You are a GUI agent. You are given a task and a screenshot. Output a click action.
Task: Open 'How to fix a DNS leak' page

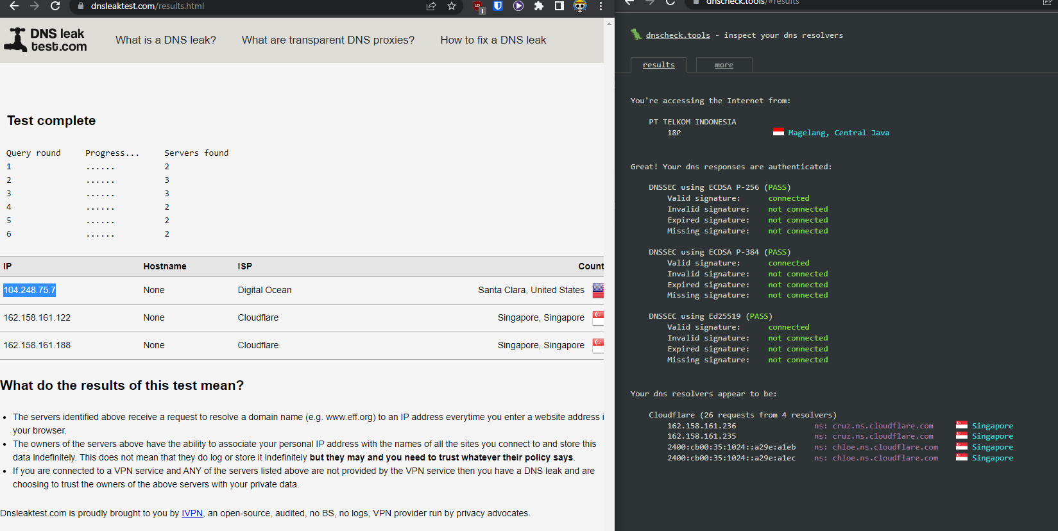click(493, 40)
